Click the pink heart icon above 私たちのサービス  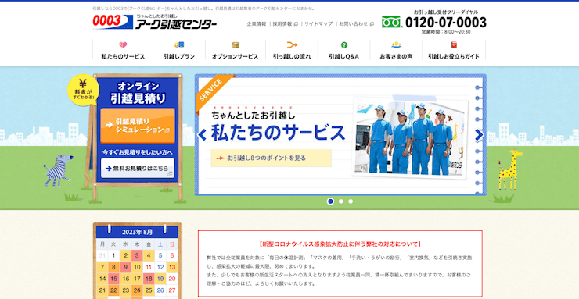coord(123,45)
